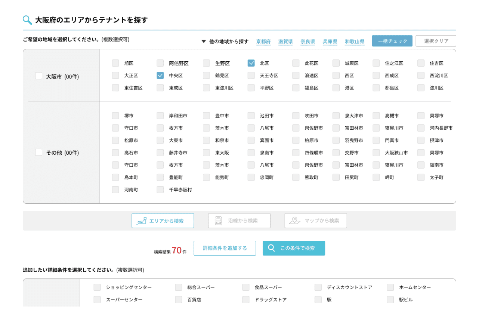Tick the ショッピングセンター checkbox
This screenshot has width=479, height=311.
tap(97, 287)
